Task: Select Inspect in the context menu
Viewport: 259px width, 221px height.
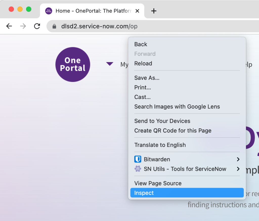Action: click(x=187, y=193)
